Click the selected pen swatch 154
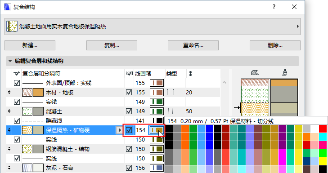This screenshot has width=328, height=173. coord(157,130)
